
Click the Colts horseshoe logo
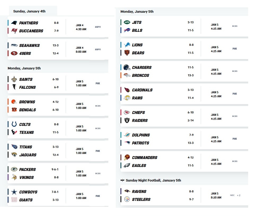14,124
